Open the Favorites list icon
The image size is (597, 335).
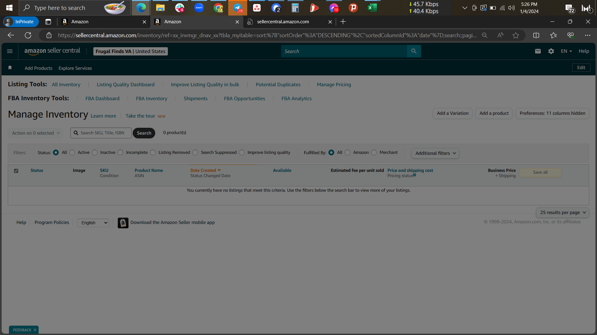[x=553, y=35]
